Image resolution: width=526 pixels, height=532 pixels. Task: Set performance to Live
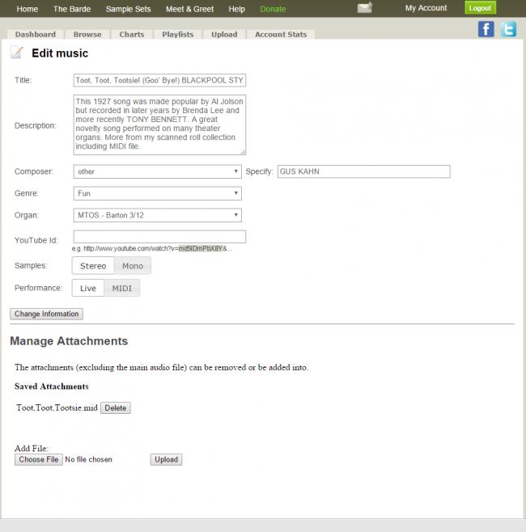click(x=87, y=289)
